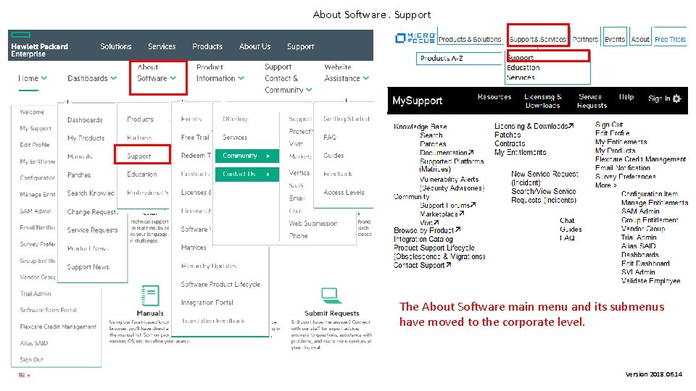Open the About Software dropdown
The image size is (696, 391).
tap(157, 72)
